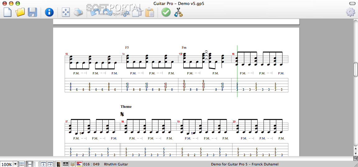Click the tied chord notes in measure 15
The height and width of the screenshot is (167, 358).
point(206,56)
